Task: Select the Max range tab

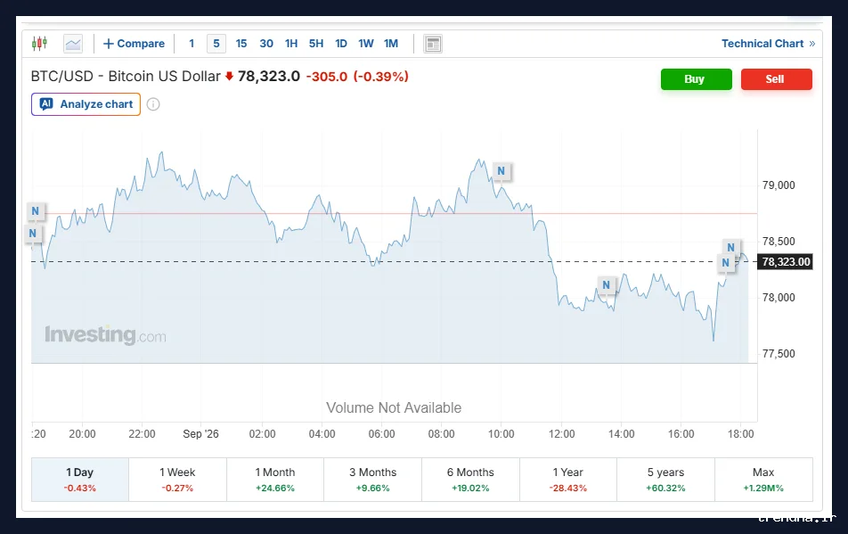Action: pos(763,480)
